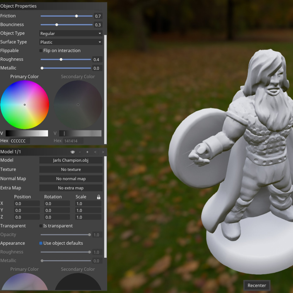Tick the Is transparent checkbox
293x293 pixels.
tap(41, 226)
